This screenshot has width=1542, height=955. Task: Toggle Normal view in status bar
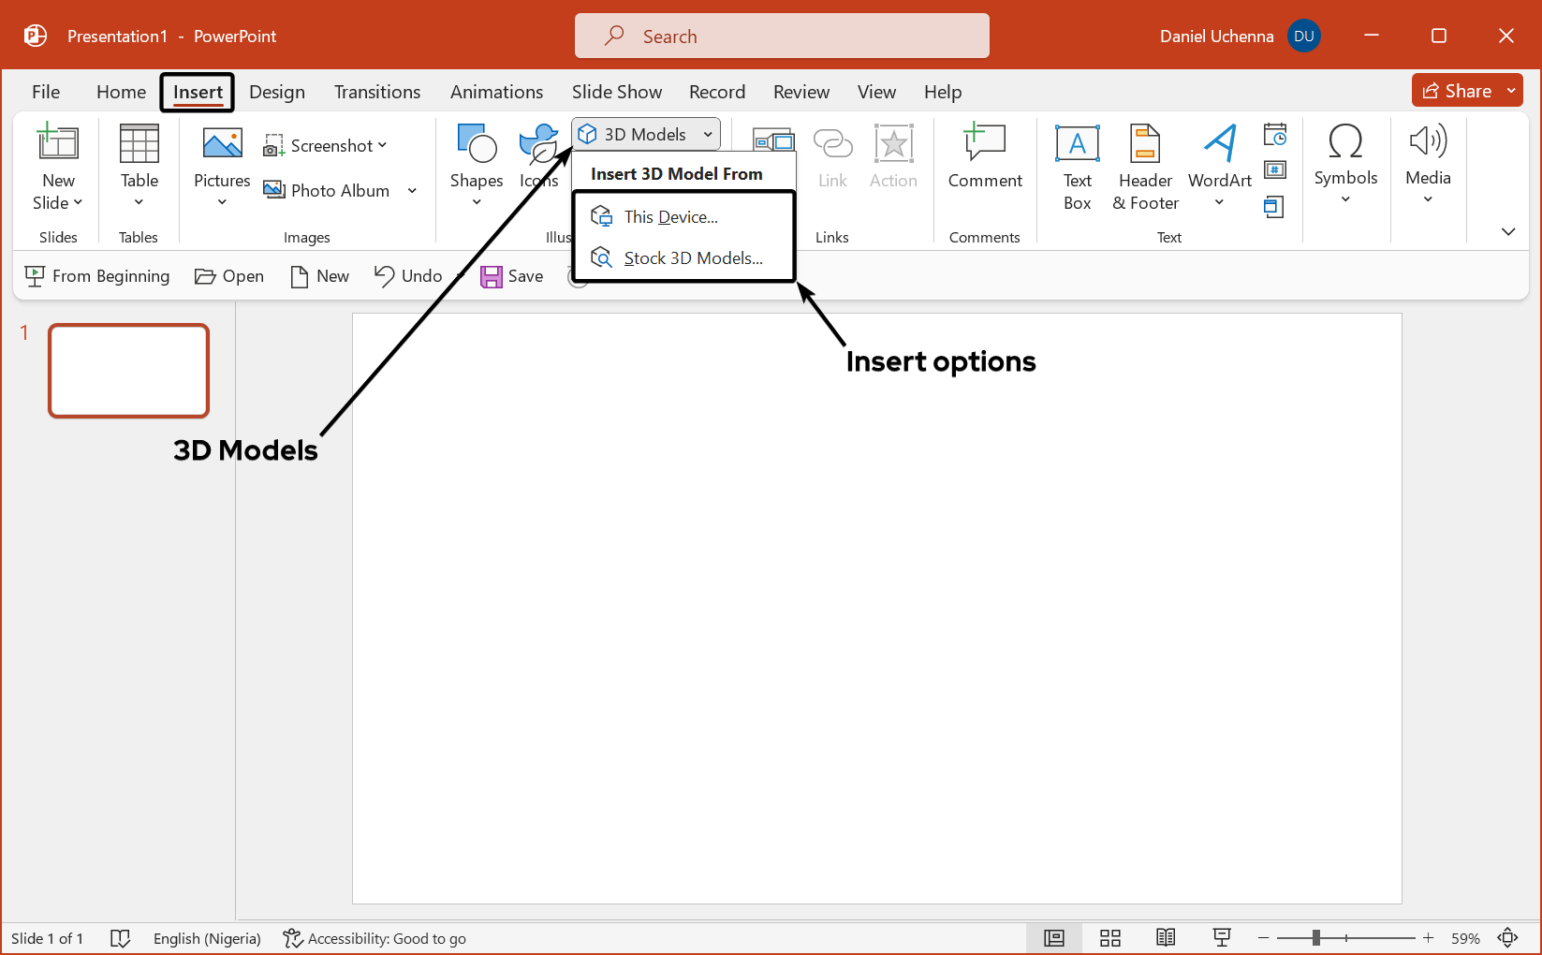pyautogui.click(x=1054, y=938)
